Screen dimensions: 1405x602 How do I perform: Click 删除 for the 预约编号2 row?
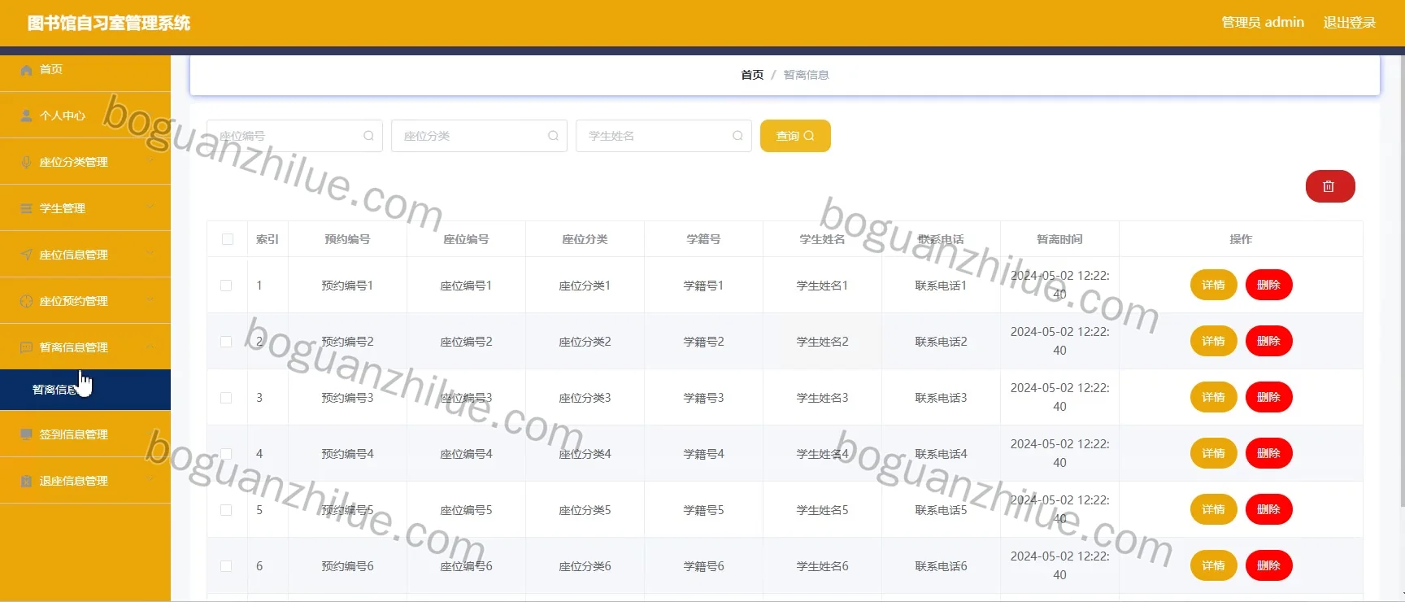[x=1268, y=341]
